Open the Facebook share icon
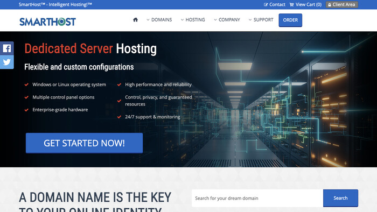 coord(6,48)
